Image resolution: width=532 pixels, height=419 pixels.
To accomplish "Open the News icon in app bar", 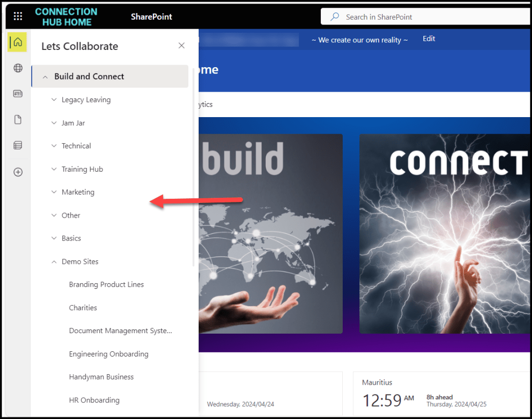I will 18,94.
